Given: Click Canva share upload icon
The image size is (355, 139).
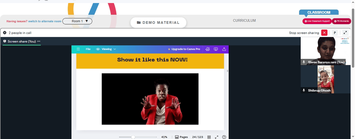Looking at the screenshot, I should (x=224, y=49).
